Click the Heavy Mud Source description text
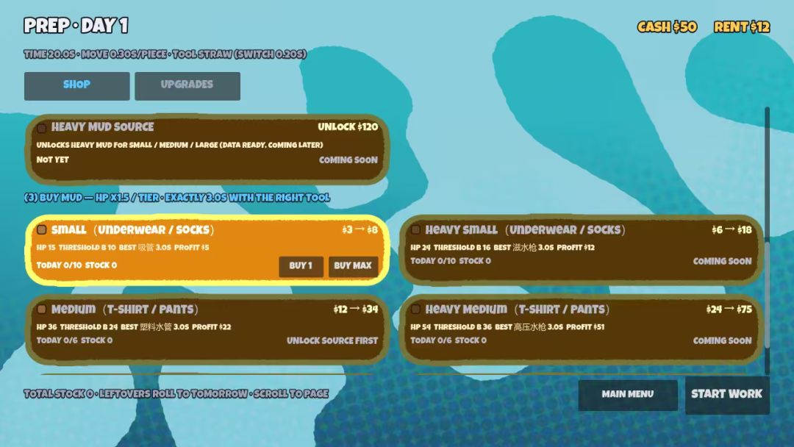This screenshot has width=794, height=447. [179, 145]
